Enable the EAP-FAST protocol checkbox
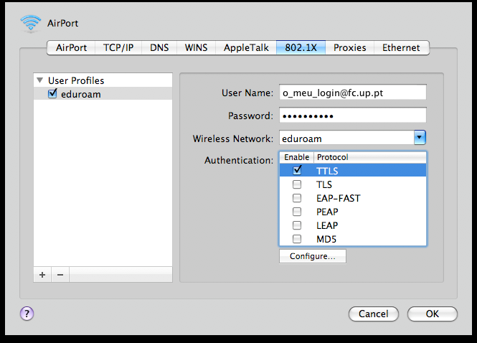This screenshot has width=477, height=343. pos(297,198)
